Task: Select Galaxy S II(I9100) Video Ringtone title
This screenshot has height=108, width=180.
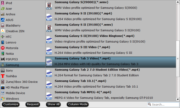Action: tap(94, 36)
